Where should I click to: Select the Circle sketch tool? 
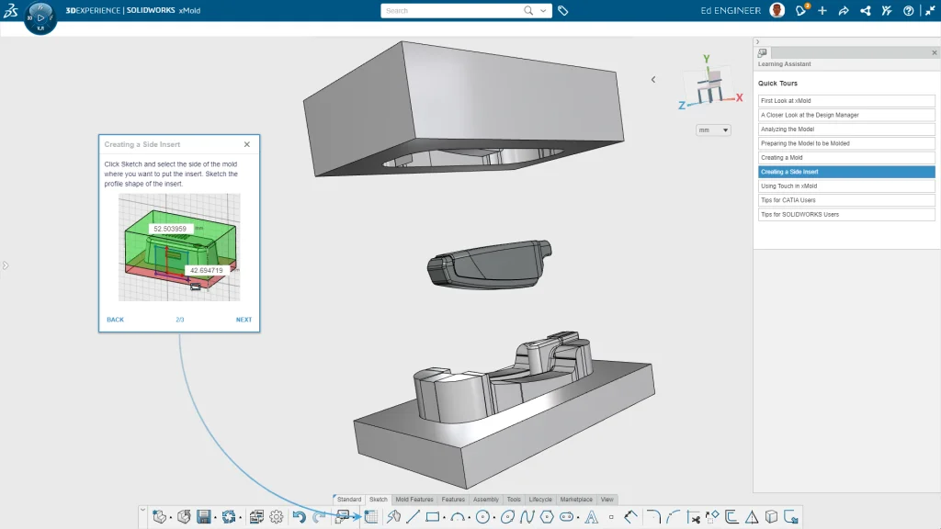coord(483,516)
